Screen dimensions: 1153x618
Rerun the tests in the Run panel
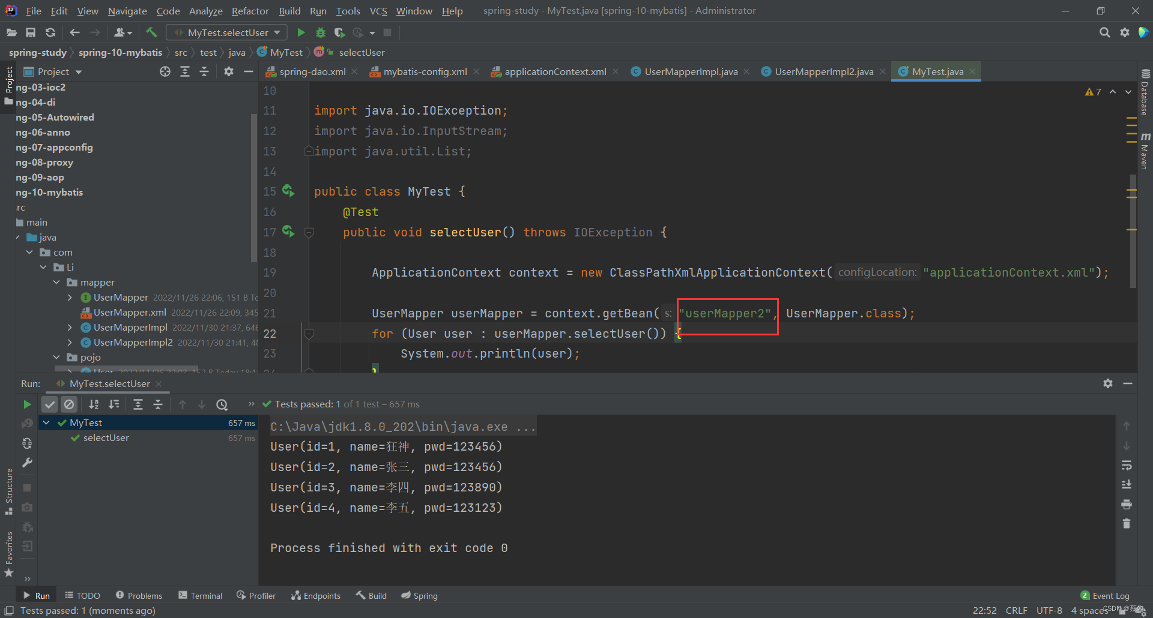(27, 404)
